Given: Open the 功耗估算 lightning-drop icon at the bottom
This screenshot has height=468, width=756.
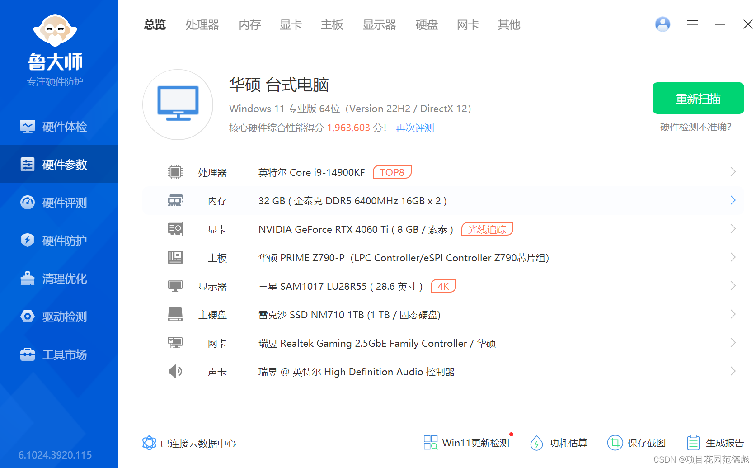Looking at the screenshot, I should coord(536,443).
